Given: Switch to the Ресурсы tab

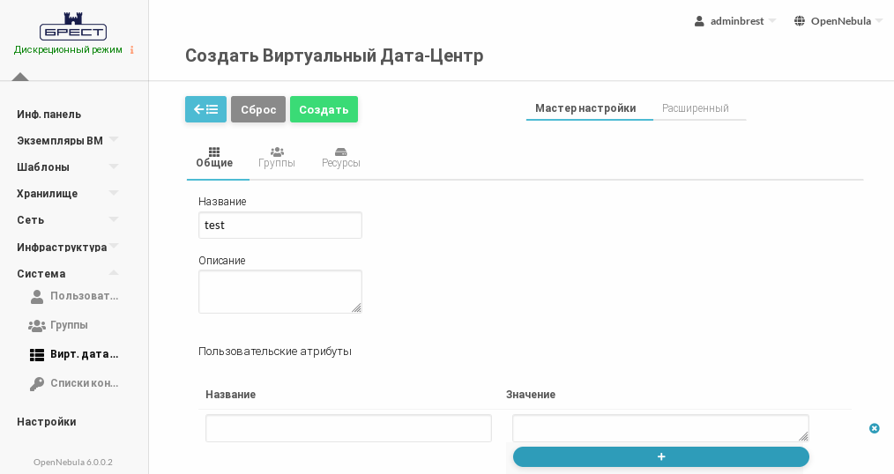Looking at the screenshot, I should click(x=340, y=158).
